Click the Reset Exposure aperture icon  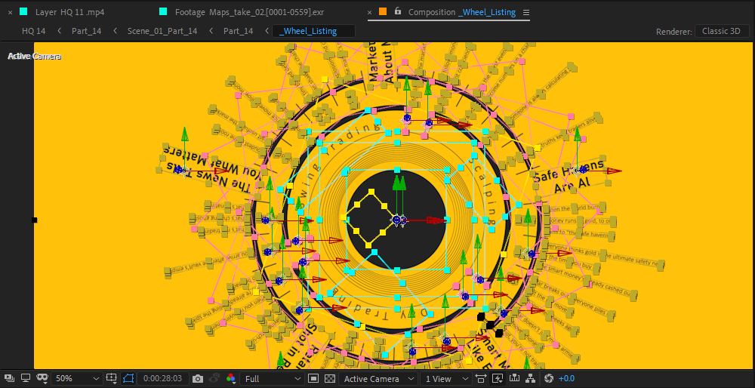pos(548,379)
